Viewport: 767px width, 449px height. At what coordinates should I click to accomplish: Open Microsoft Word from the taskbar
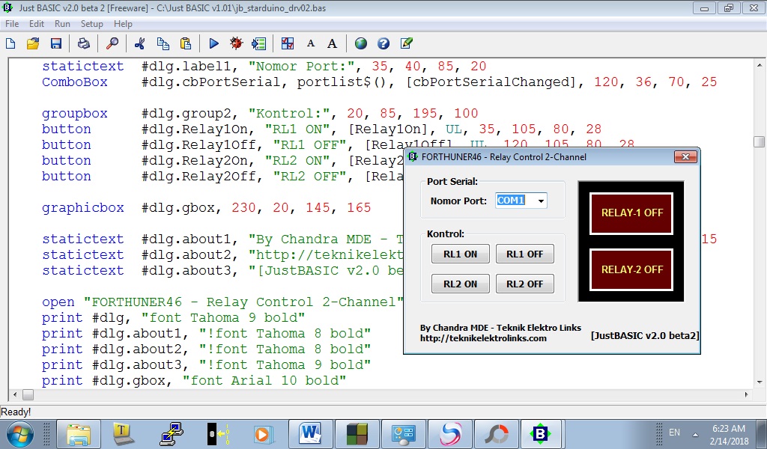point(311,434)
